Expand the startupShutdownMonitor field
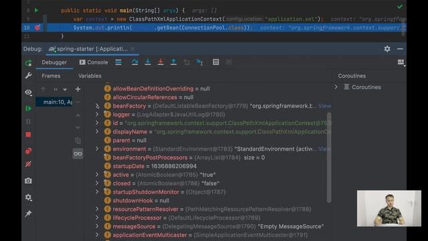Image resolution: width=428 pixels, height=241 pixels. pyautogui.click(x=97, y=192)
